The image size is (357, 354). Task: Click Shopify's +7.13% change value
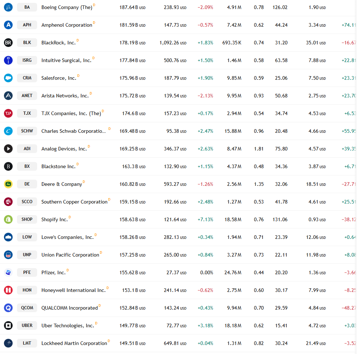pyautogui.click(x=206, y=220)
